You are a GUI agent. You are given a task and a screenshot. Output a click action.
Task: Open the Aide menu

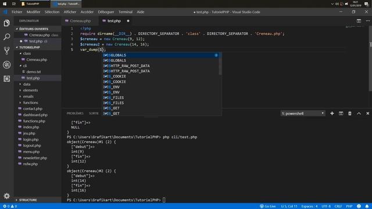(x=140, y=12)
